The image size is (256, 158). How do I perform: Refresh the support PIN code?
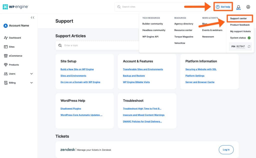pyautogui.click(x=249, y=46)
